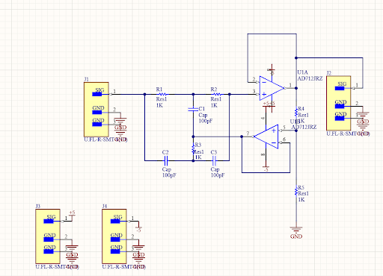Click the junction dot between R1 and R2
Viewport: 383px width, 276px height.
[193, 94]
